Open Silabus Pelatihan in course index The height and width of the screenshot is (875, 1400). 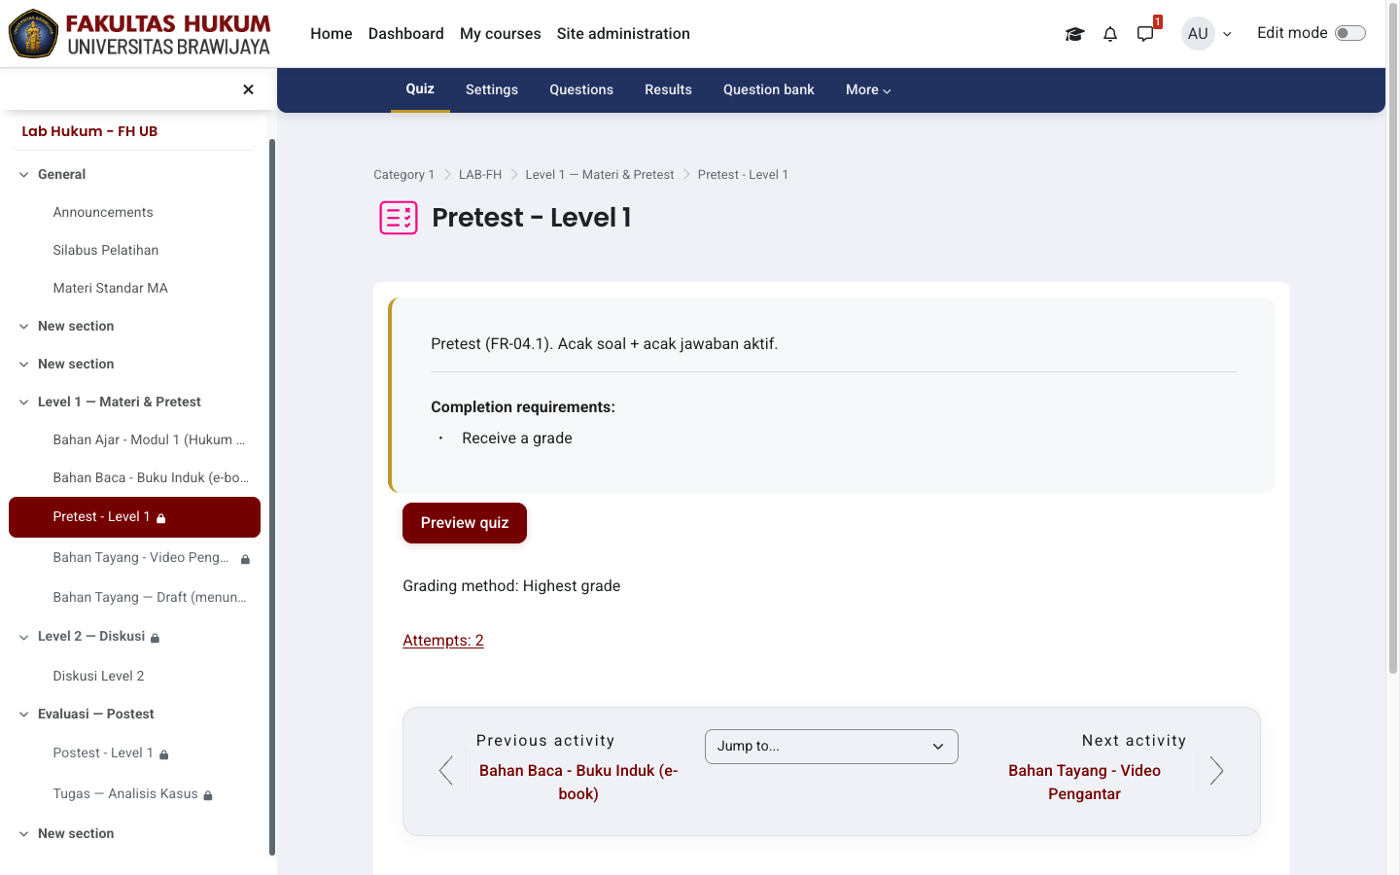pos(106,251)
